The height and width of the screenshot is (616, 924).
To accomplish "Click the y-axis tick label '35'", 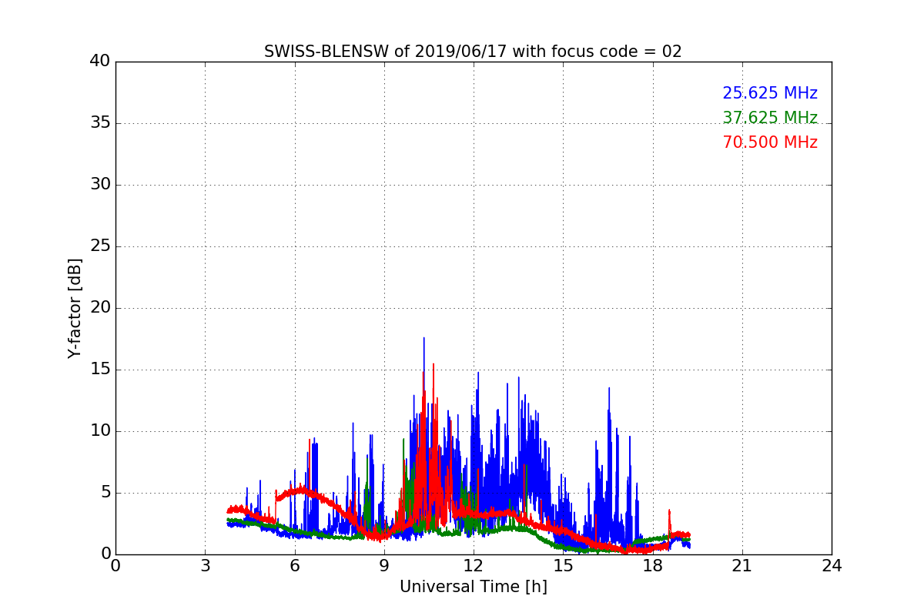I will [100, 123].
